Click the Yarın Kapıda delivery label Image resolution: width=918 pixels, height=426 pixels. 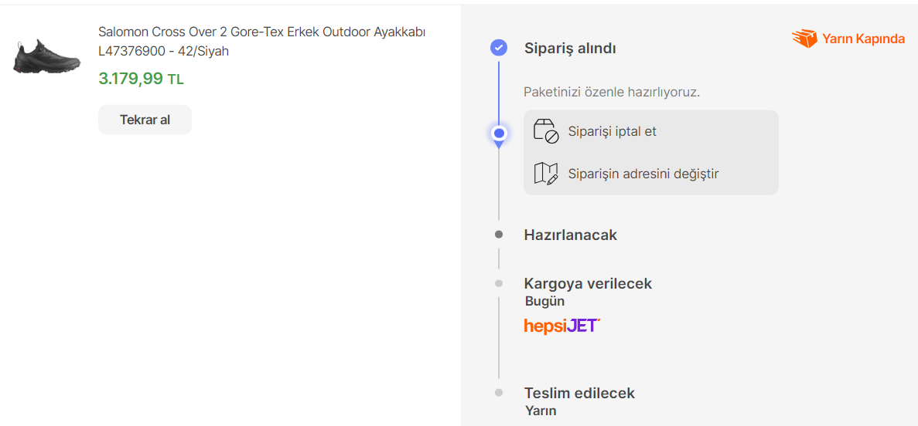[x=863, y=39]
